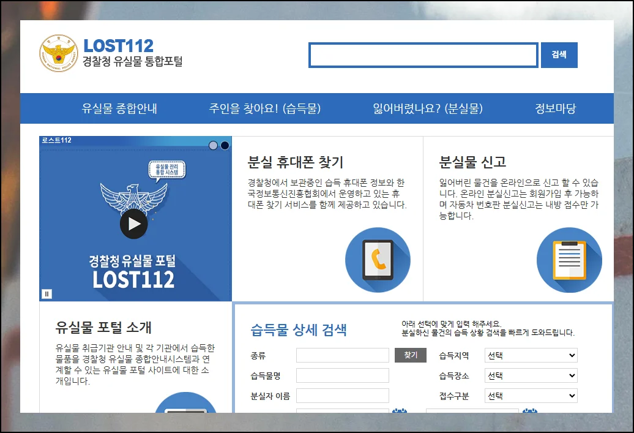Expand the 습득장소 dropdown

pos(531,375)
